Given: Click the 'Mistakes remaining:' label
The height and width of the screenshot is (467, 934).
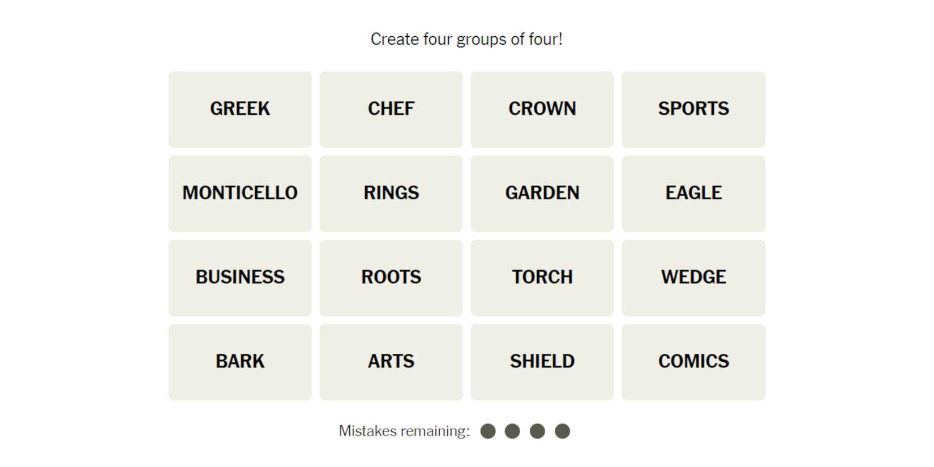Looking at the screenshot, I should [404, 431].
